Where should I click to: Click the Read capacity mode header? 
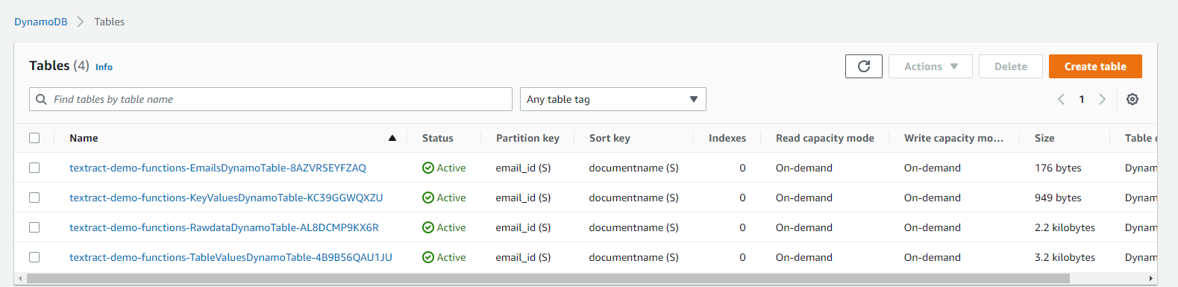(825, 138)
